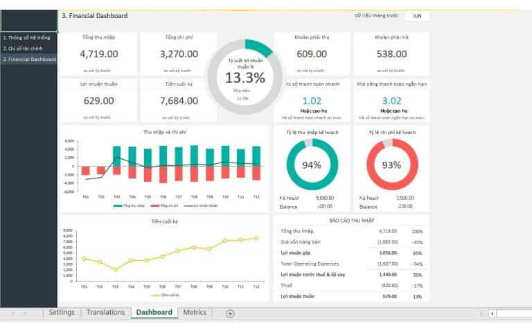Select the 1.02 quick ratio value
Image resolution: width=532 pixels, height=323 pixels.
tap(312, 101)
